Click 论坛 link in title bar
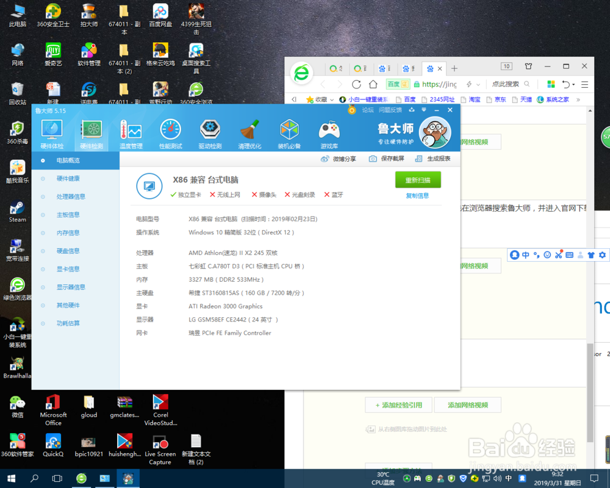610x488 pixels. (368, 110)
